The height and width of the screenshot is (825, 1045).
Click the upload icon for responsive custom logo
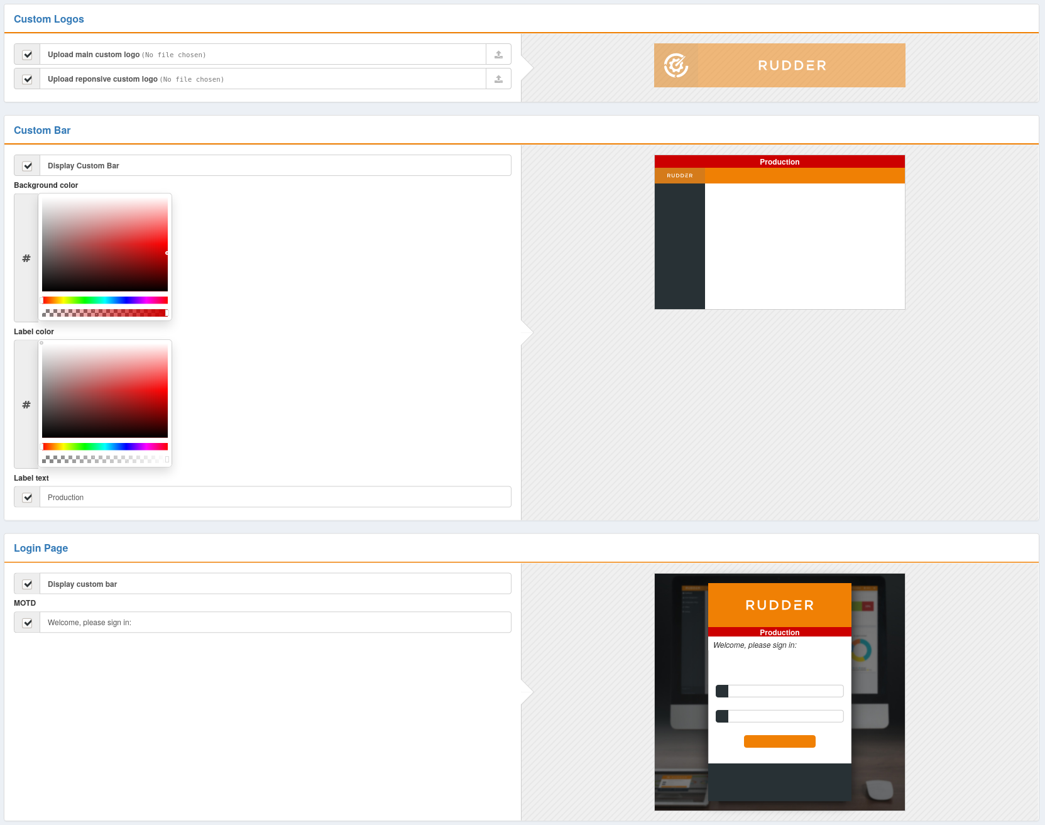coord(498,79)
